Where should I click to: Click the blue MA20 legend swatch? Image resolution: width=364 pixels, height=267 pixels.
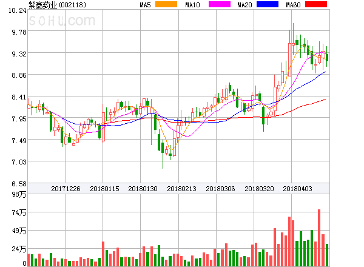268,4
